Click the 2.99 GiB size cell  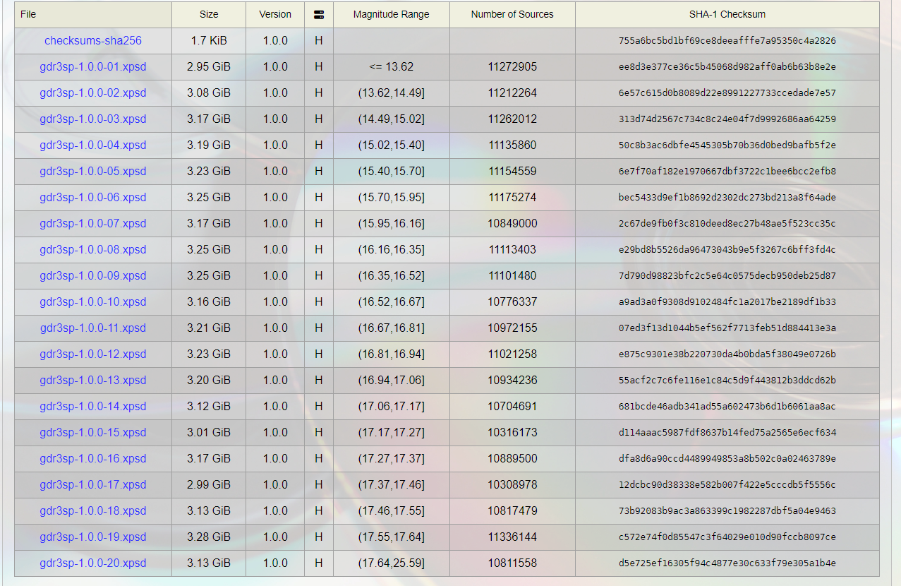pos(209,484)
